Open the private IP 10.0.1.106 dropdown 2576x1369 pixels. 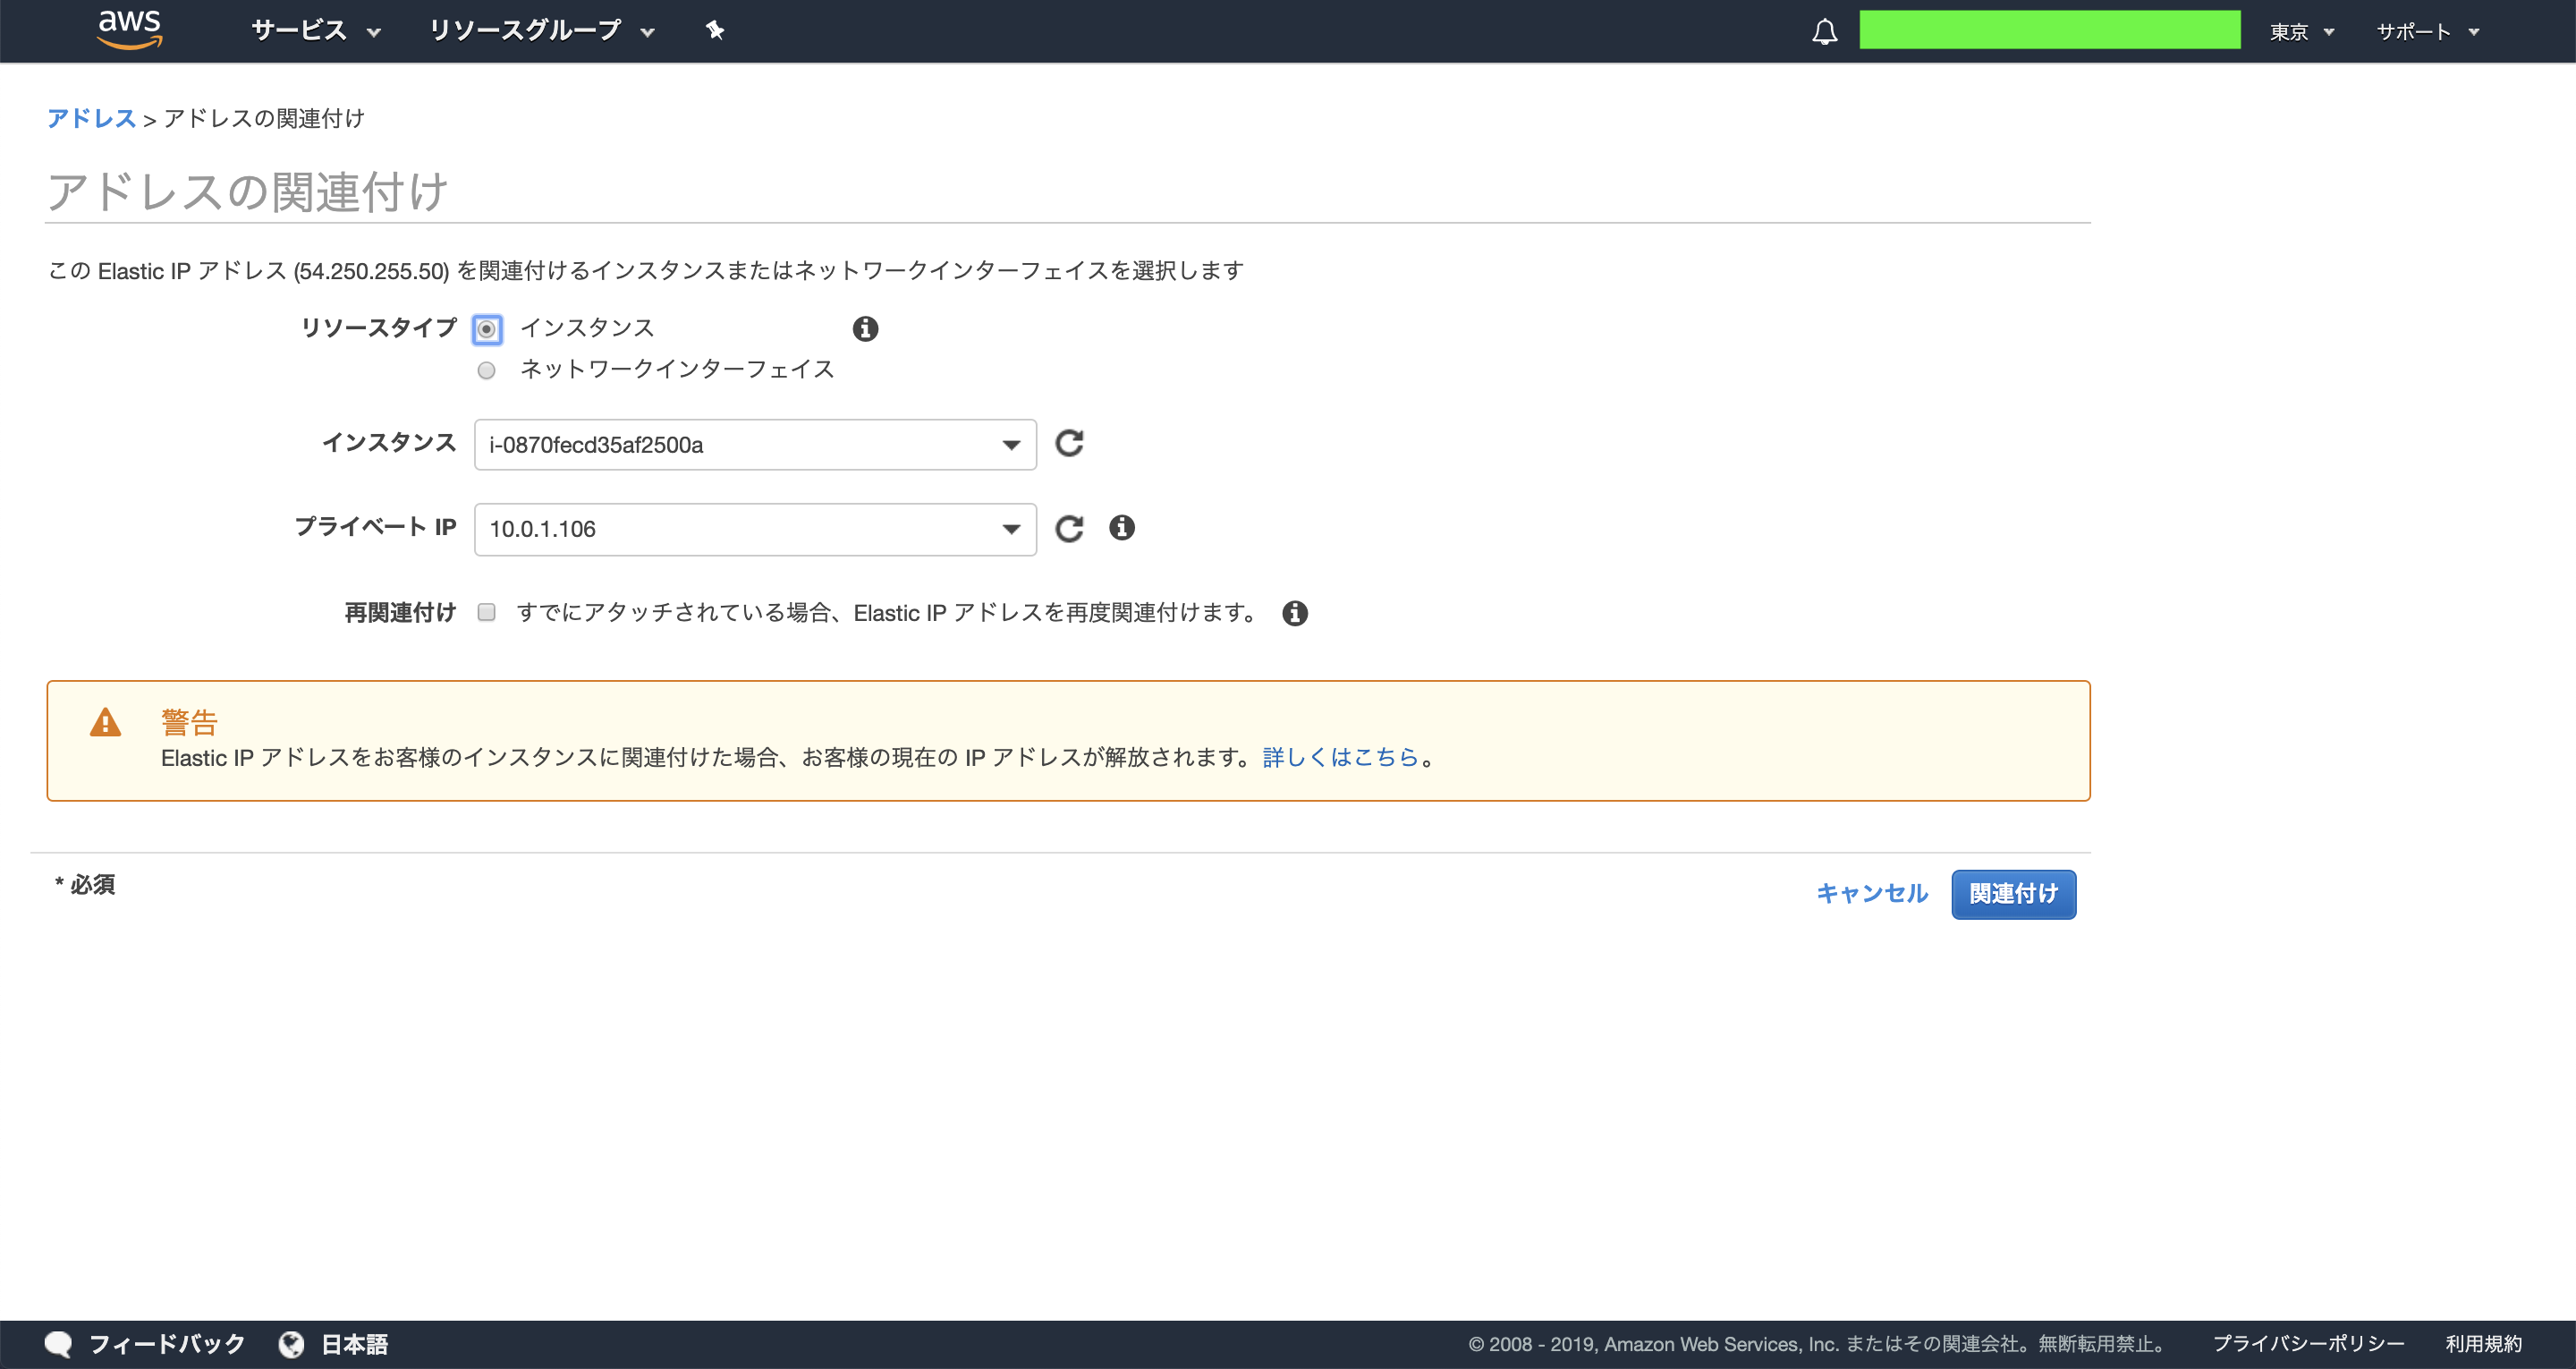click(x=754, y=530)
